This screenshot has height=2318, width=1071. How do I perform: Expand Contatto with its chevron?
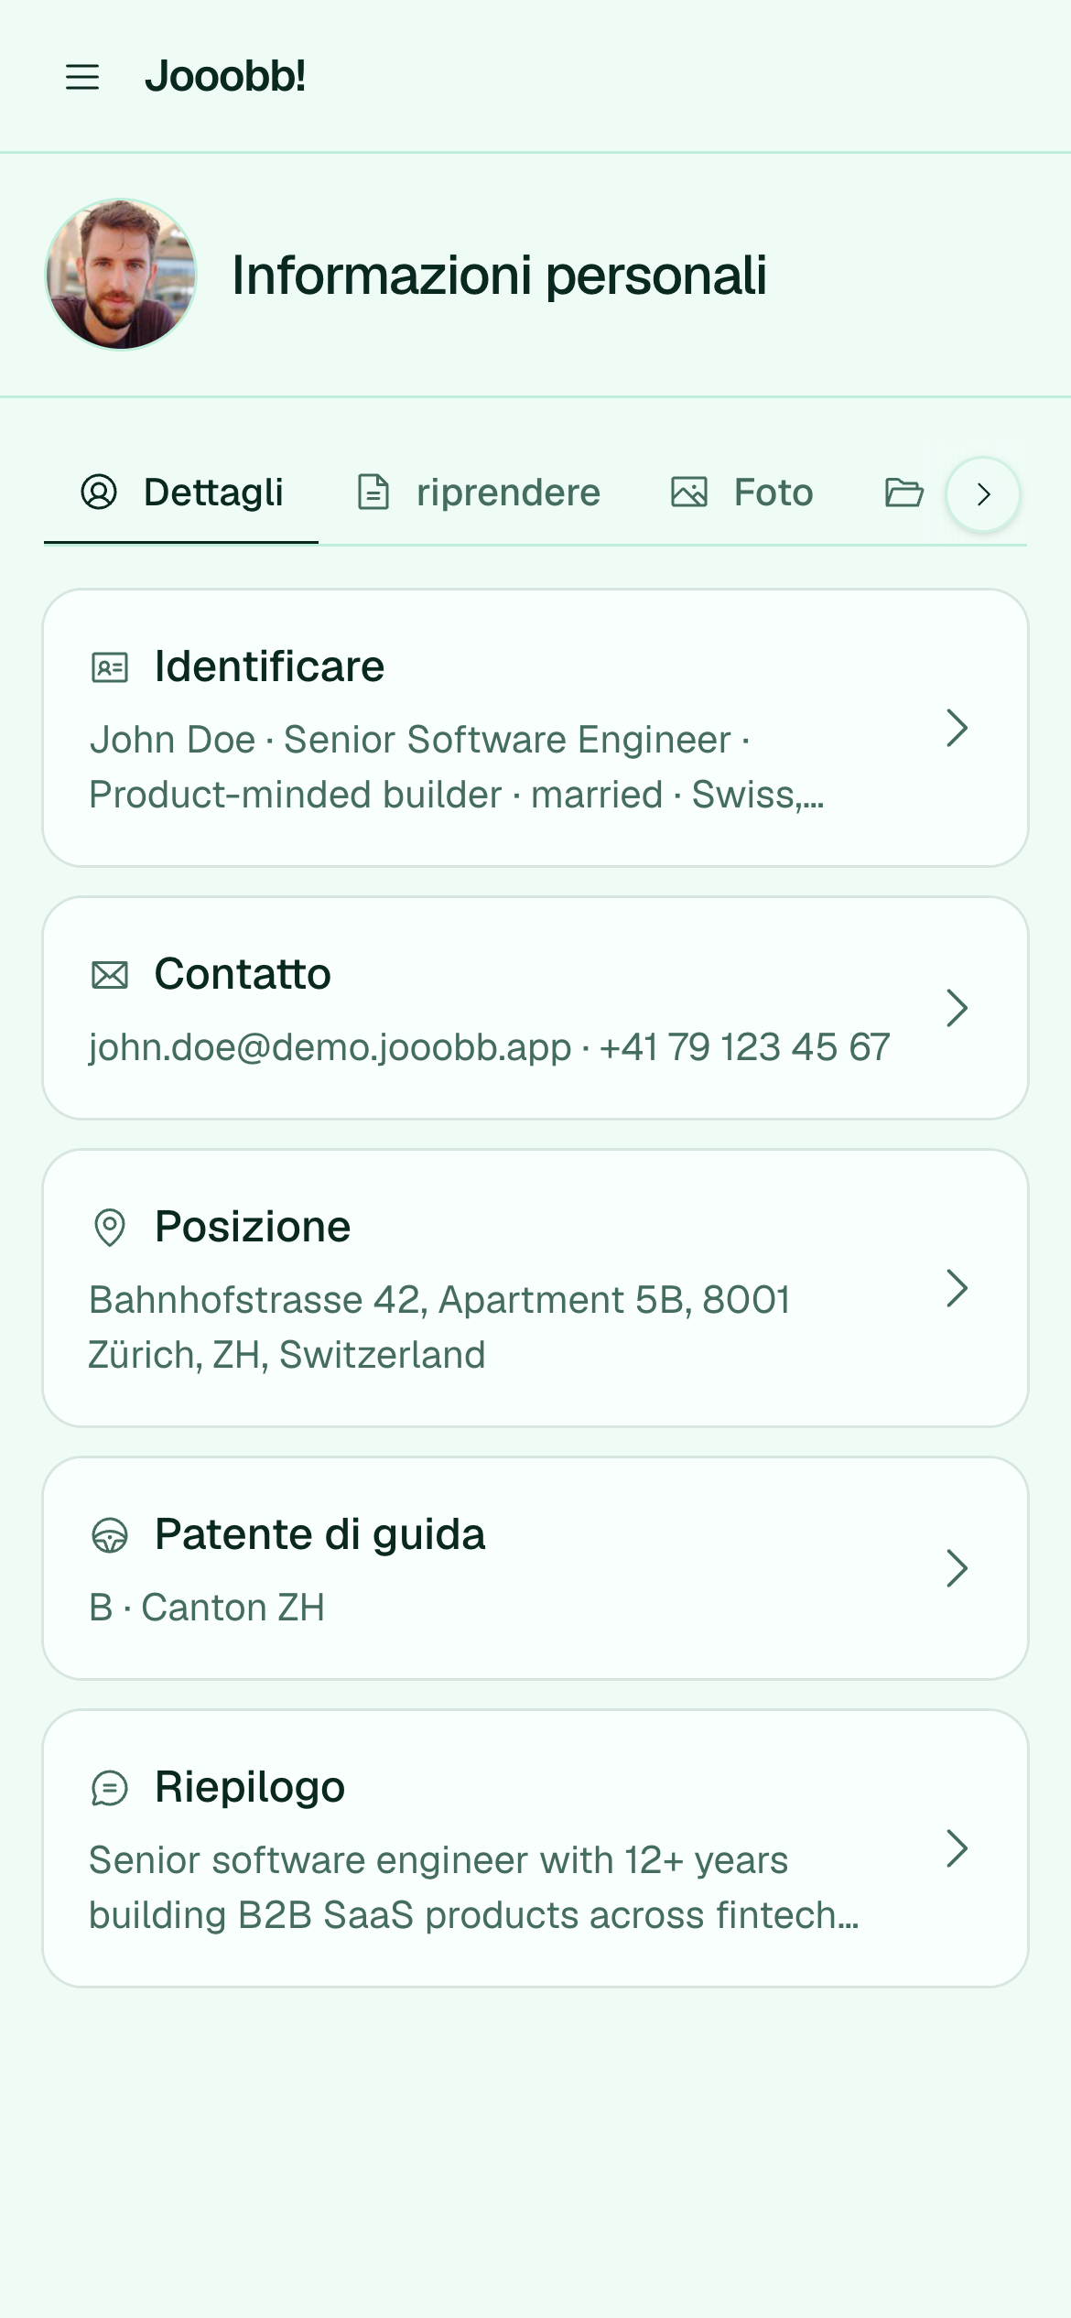click(x=957, y=1008)
